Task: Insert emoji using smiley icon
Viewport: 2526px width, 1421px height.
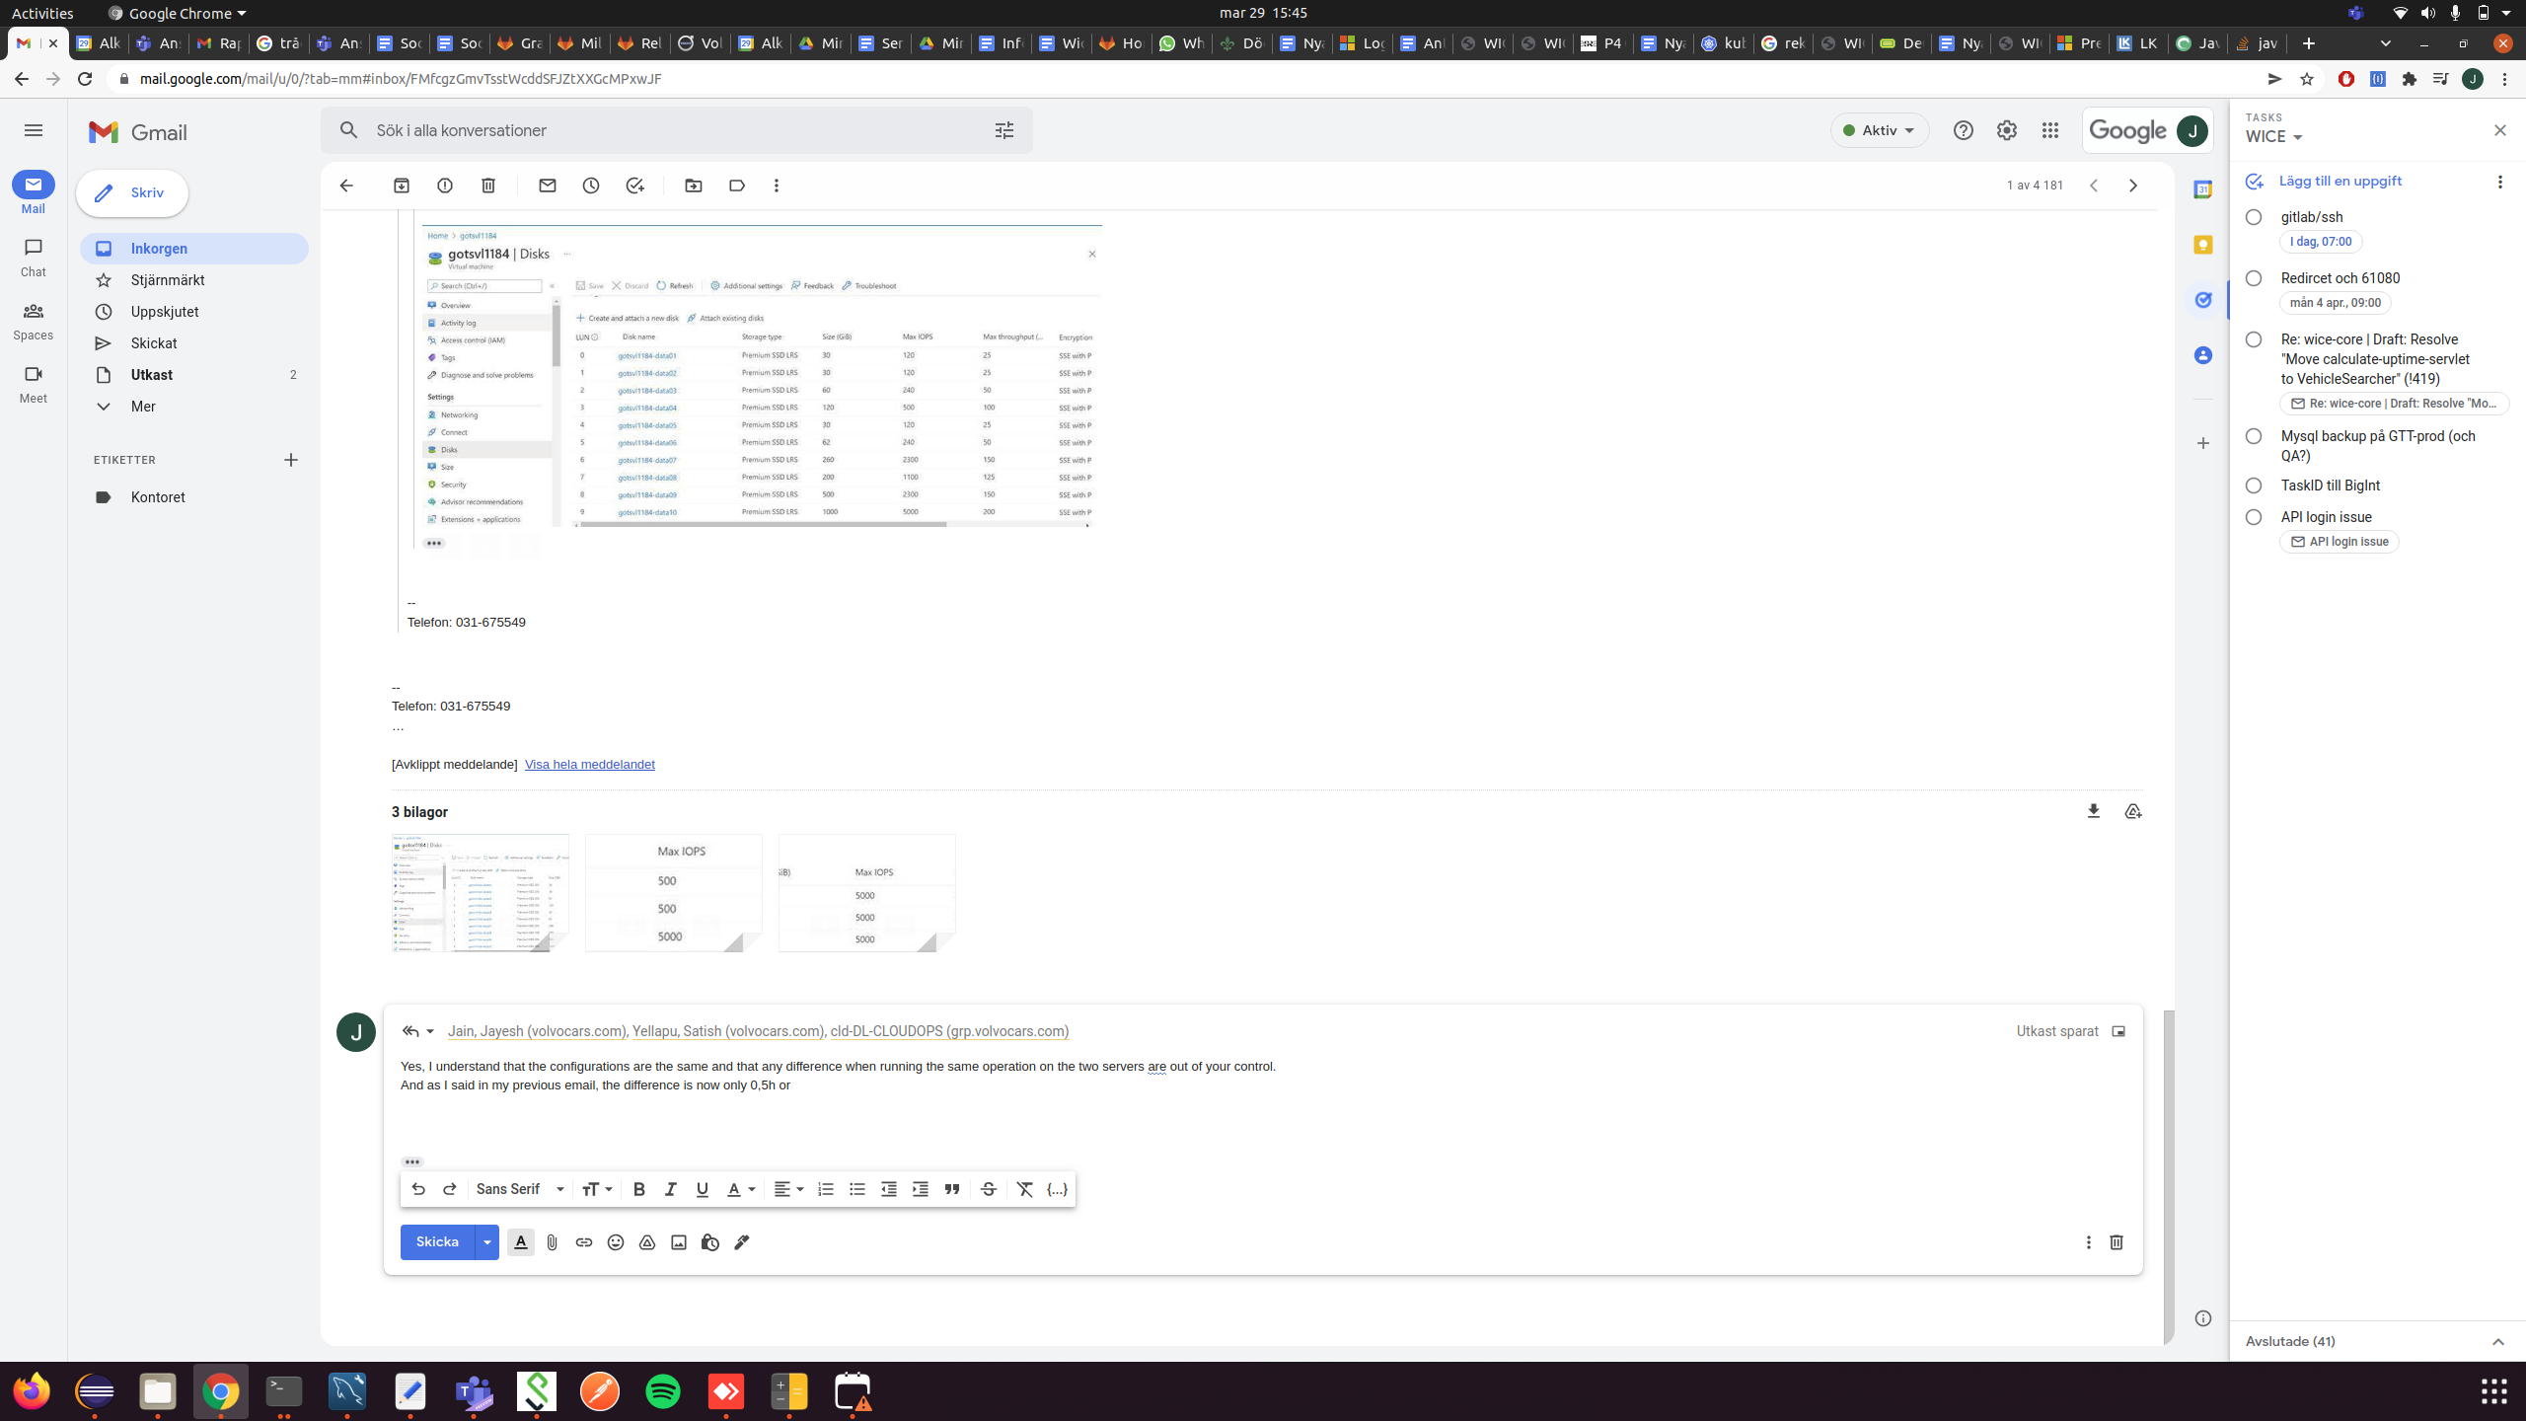Action: [616, 1242]
